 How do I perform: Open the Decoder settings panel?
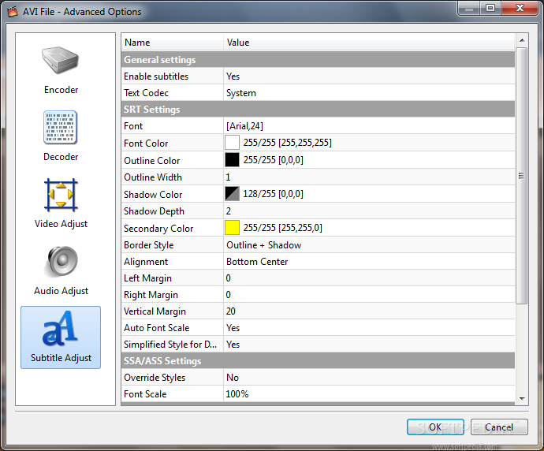(x=61, y=136)
